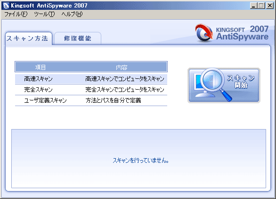Viewport: 276px width, 199px height.
Task: Select the ユーザ定義スキャン row
Action: coord(91,100)
